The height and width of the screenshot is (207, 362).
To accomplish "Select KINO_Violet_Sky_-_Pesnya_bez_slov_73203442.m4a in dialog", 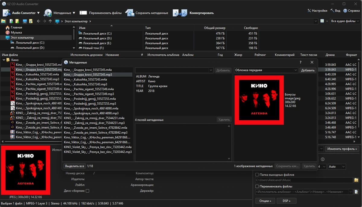I will [x=97, y=147].
